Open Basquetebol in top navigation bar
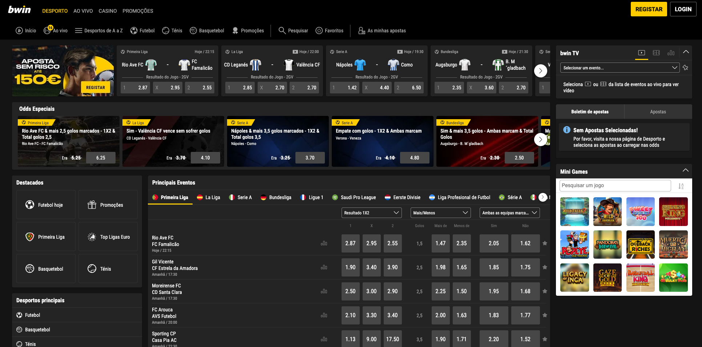 click(x=207, y=31)
